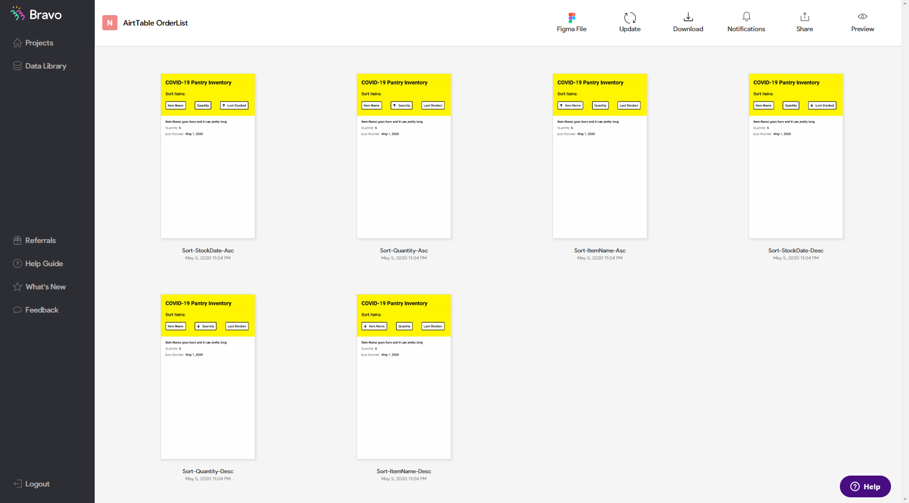Click the Download icon
Viewport: 909px width, 503px height.
tap(688, 17)
